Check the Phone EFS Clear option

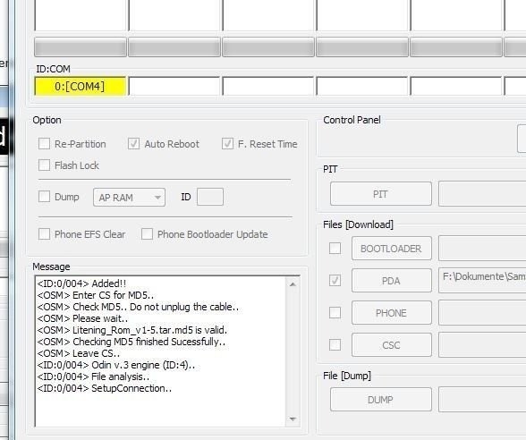(x=45, y=234)
